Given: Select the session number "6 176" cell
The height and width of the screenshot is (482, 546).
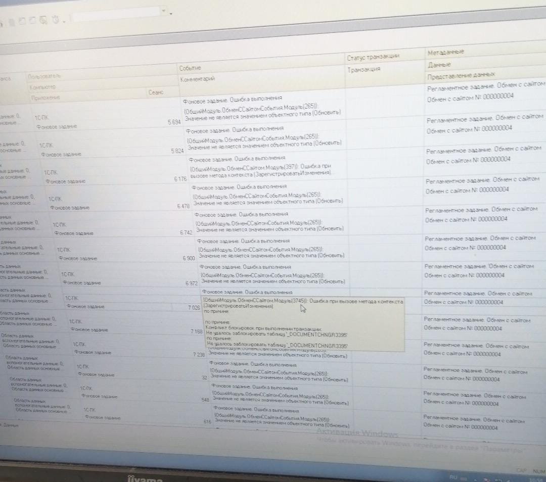Looking at the screenshot, I should 180,179.
